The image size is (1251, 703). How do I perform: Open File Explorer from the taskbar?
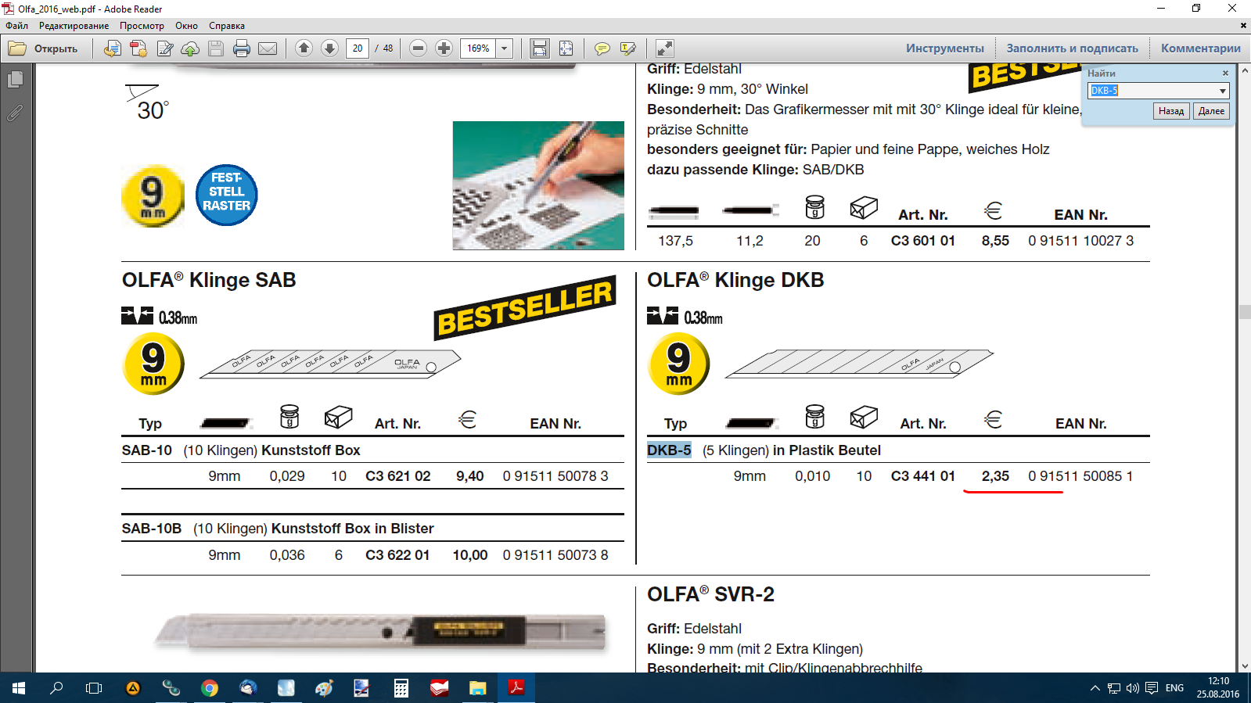tap(477, 688)
